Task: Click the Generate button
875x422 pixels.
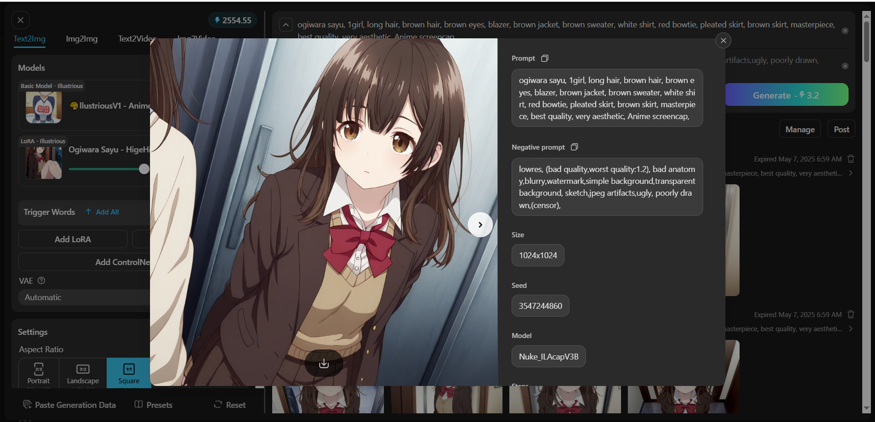Action: pos(786,95)
